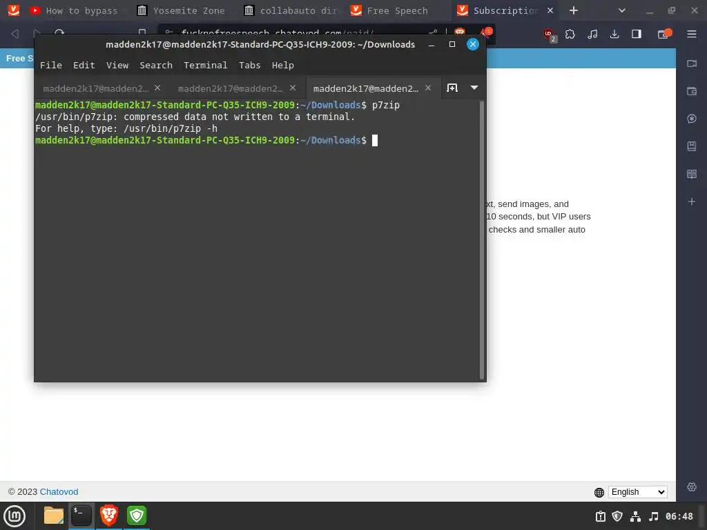Image resolution: width=707 pixels, height=530 pixels.
Task: Click the "compressed data not written" output line
Action: coord(195,117)
